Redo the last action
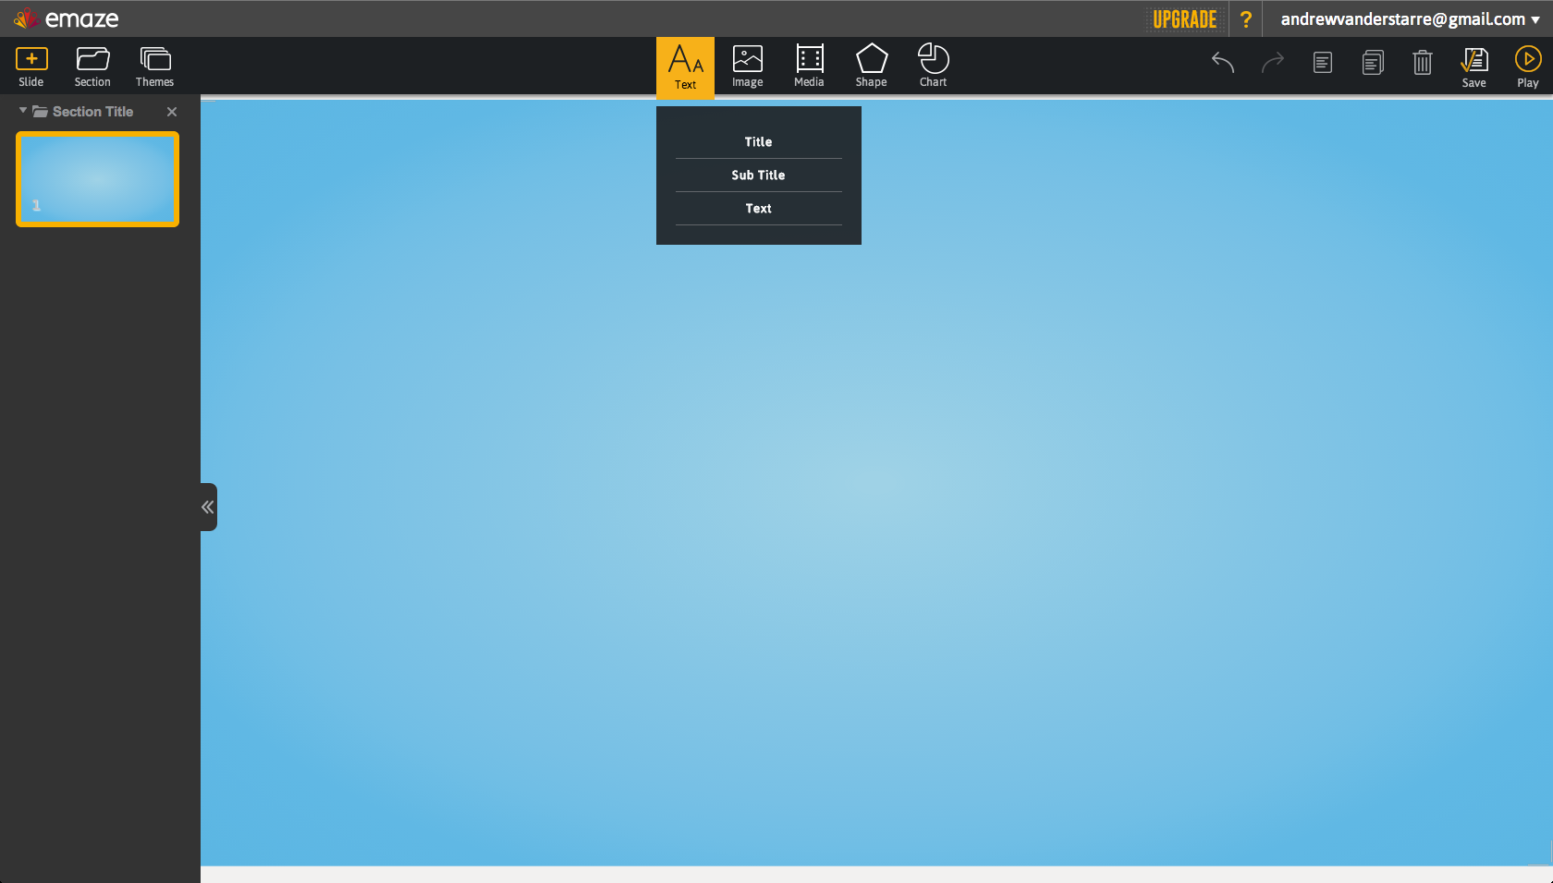 pyautogui.click(x=1273, y=62)
